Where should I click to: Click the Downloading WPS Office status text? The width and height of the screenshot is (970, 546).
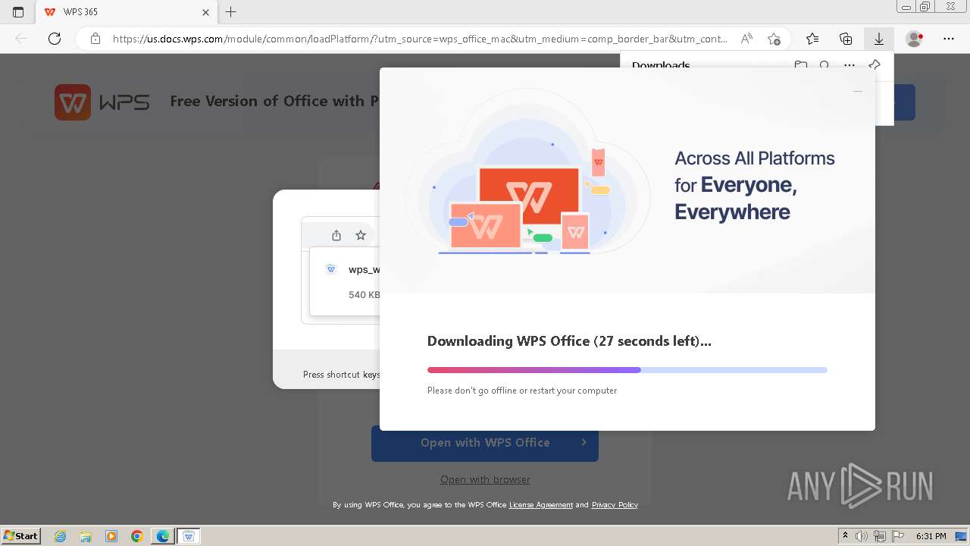(569, 341)
